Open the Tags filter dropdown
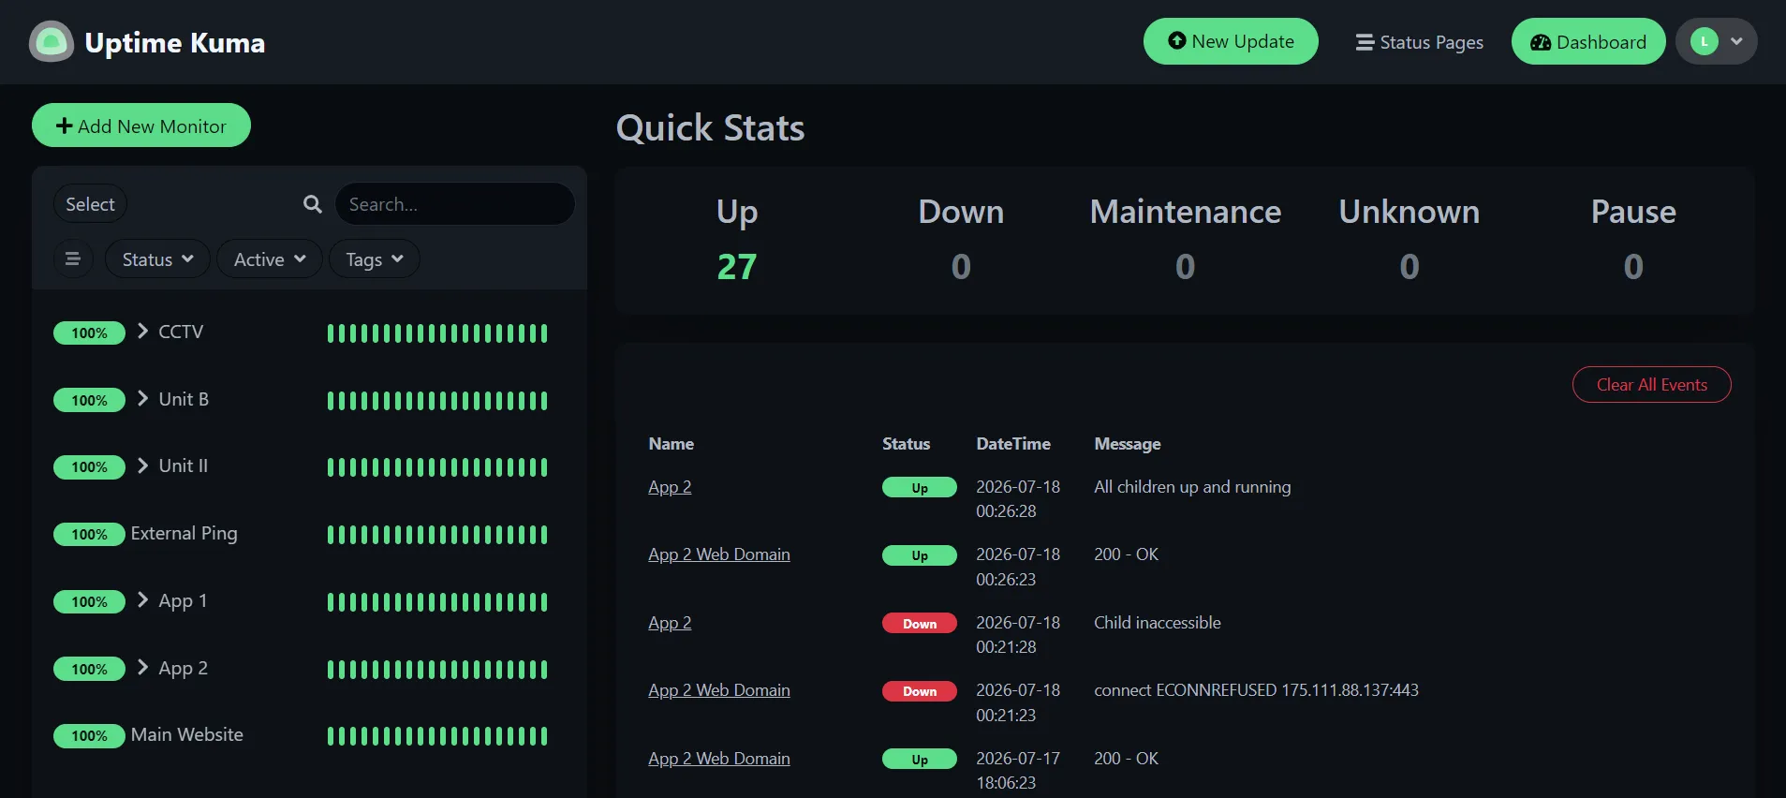The height and width of the screenshot is (798, 1786). point(374,259)
